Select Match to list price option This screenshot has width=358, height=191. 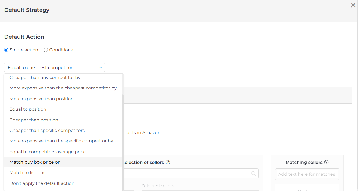point(29,173)
